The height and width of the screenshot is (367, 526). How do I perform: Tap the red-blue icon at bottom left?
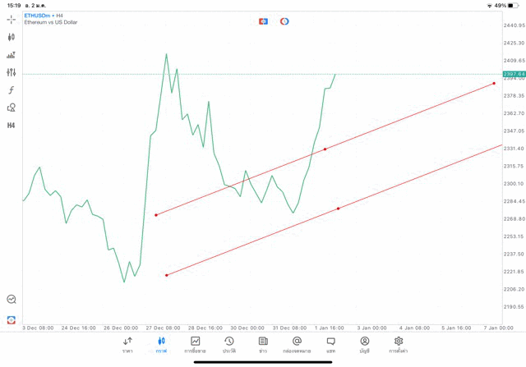[x=12, y=319]
